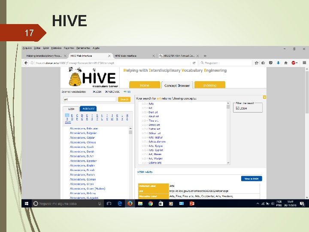Open Task View on the taskbar
This screenshot has height=232, width=309.
(109, 204)
